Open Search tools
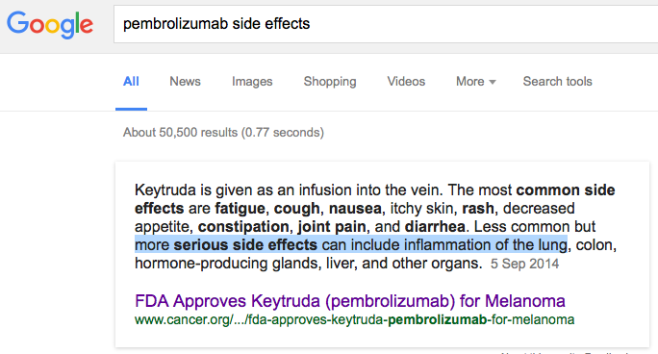Screen dimensions: 658x354 [557, 82]
